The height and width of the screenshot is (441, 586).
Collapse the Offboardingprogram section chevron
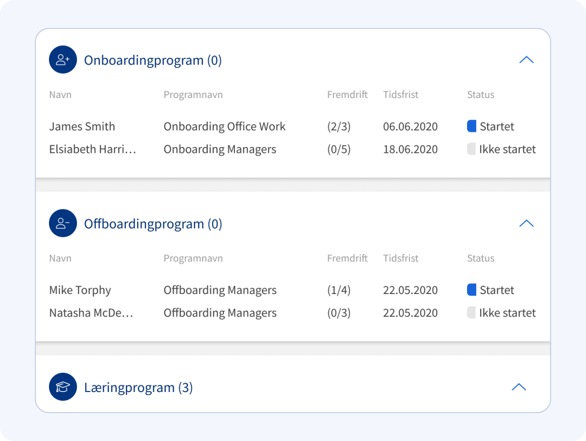[526, 223]
